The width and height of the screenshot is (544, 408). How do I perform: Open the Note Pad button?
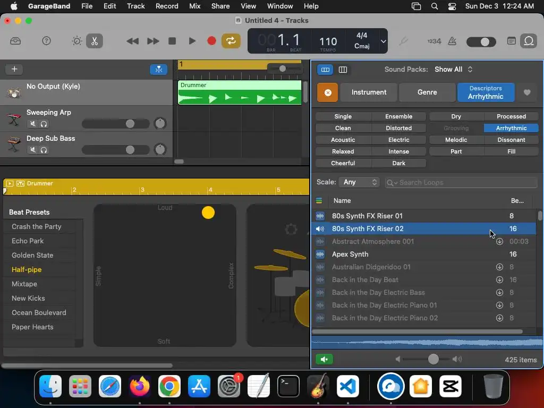(511, 41)
